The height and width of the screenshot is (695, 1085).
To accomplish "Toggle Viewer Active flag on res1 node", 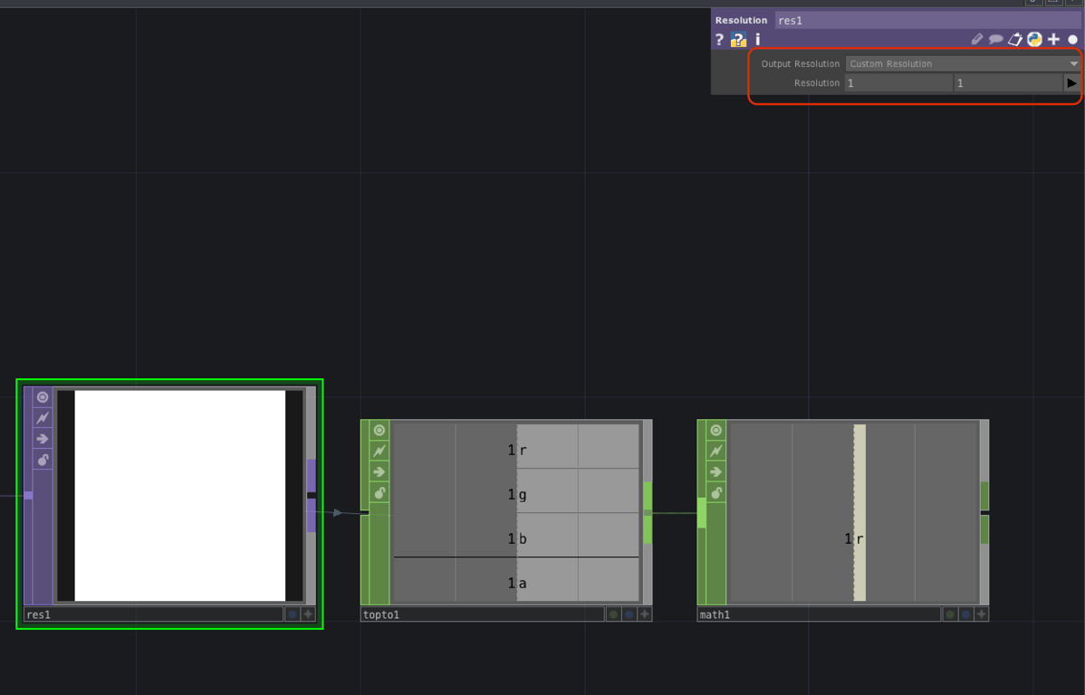I will [x=43, y=397].
